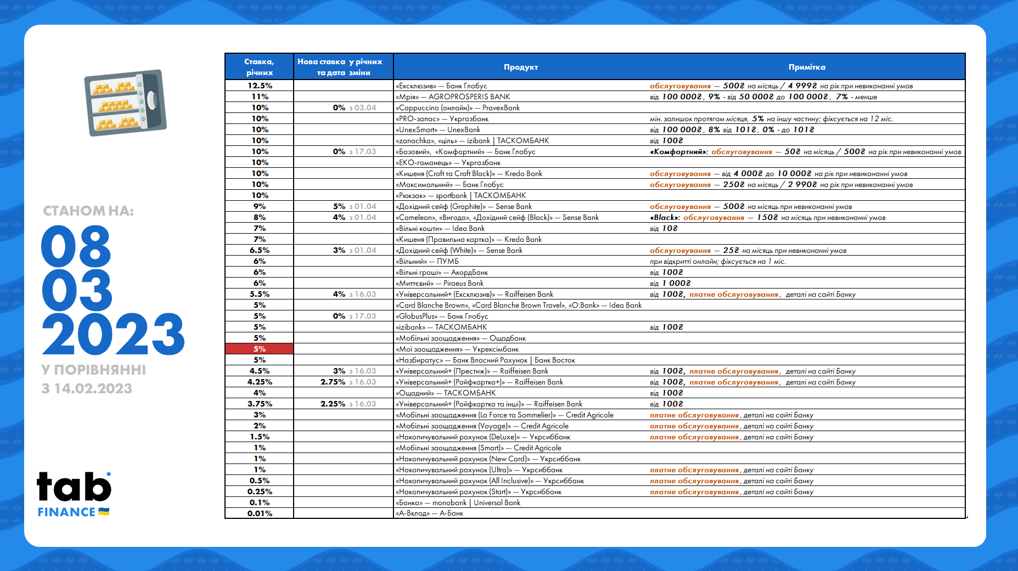Select the 12.5% rate cell
Screen dimensions: 1018x571
point(260,86)
